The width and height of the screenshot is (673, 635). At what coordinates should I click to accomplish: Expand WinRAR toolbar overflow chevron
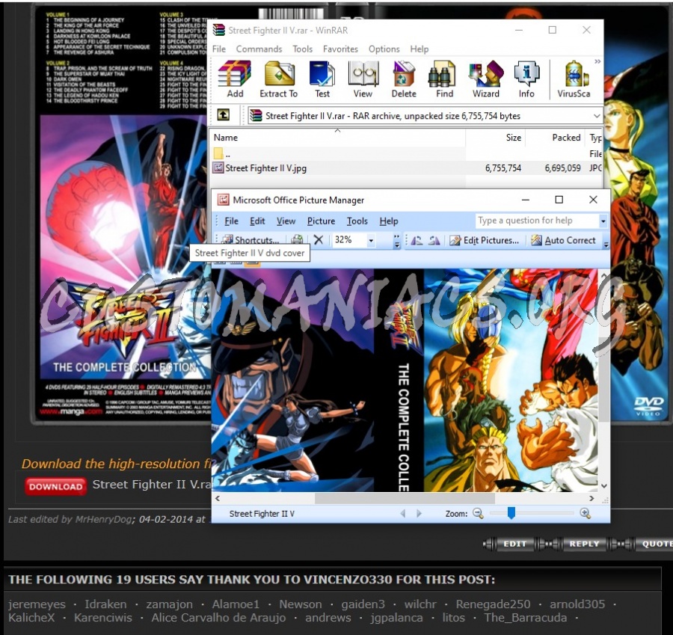pos(597,62)
